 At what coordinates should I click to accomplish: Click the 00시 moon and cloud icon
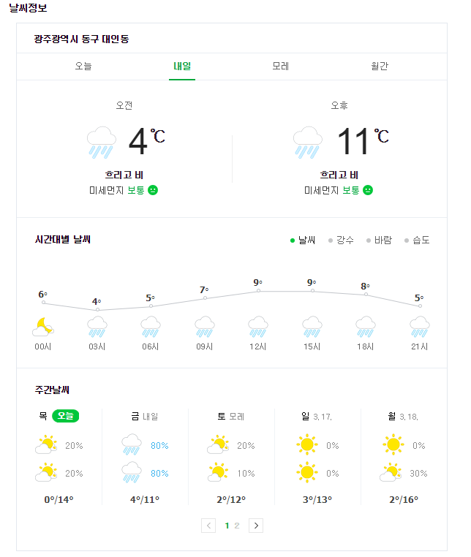(x=43, y=326)
